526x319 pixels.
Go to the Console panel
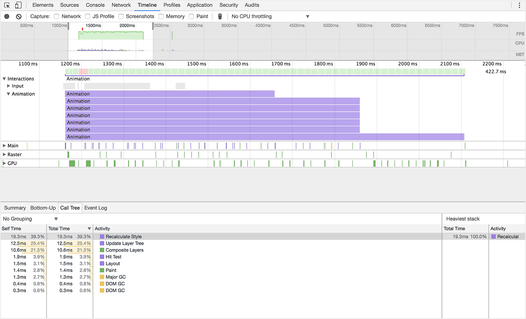pos(95,5)
